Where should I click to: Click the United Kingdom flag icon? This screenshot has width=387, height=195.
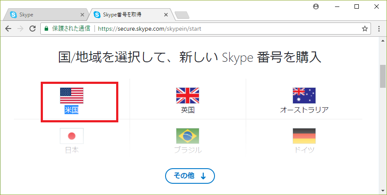pos(188,96)
